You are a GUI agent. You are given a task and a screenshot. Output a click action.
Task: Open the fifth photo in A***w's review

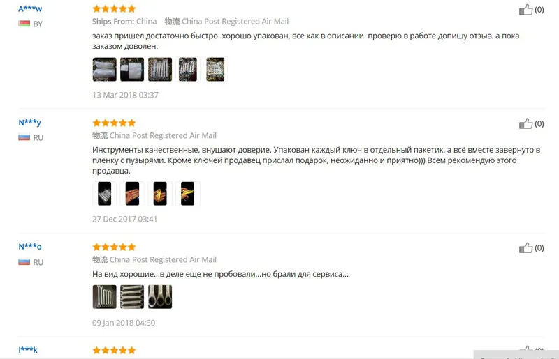click(x=215, y=70)
